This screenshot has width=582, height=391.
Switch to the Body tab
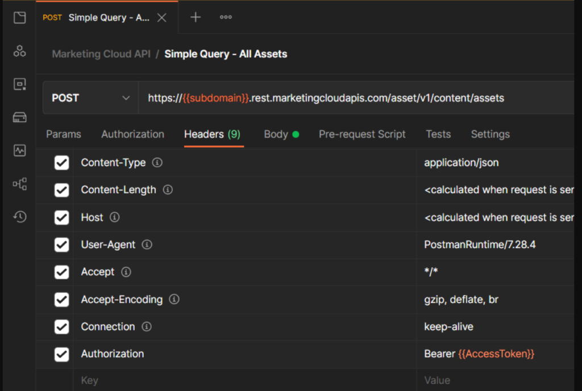(276, 134)
